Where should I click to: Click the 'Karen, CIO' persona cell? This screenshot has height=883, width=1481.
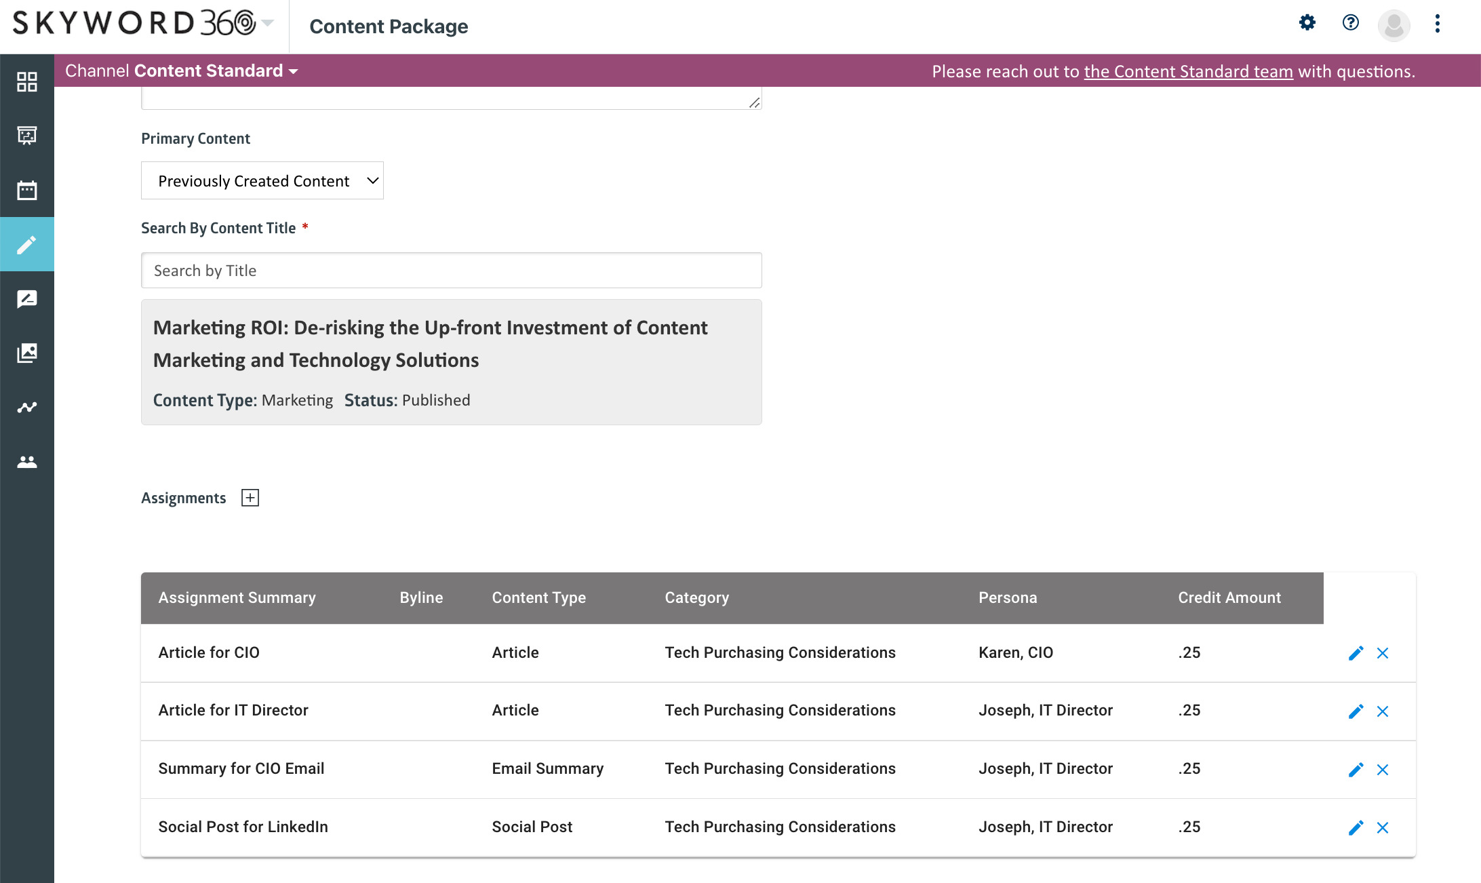(x=1016, y=652)
